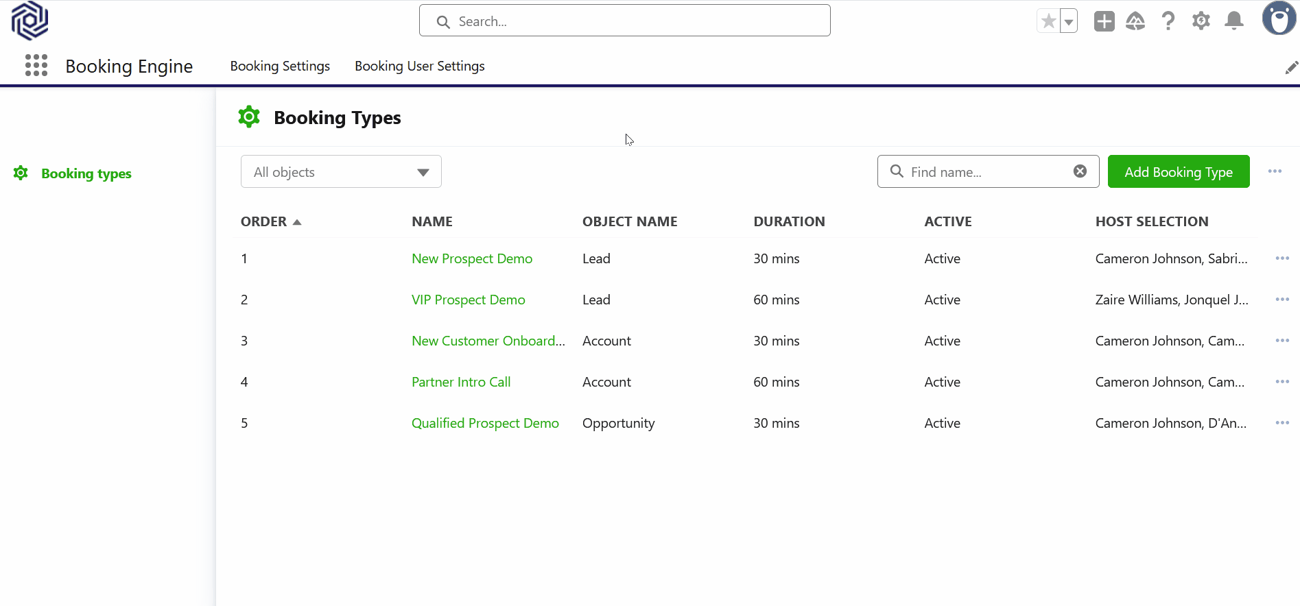This screenshot has height=606, width=1300.
Task: Open the user profile avatar
Action: 1279,19
